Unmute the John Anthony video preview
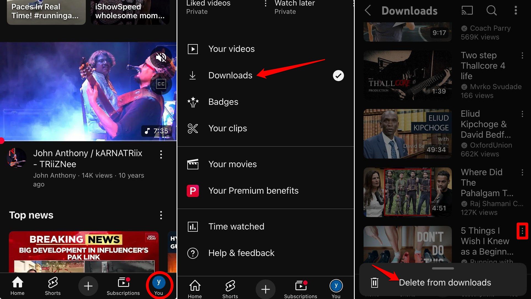The width and height of the screenshot is (531, 299). 161,57
